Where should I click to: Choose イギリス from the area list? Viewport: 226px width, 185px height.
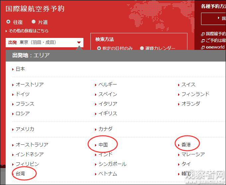click(x=108, y=113)
